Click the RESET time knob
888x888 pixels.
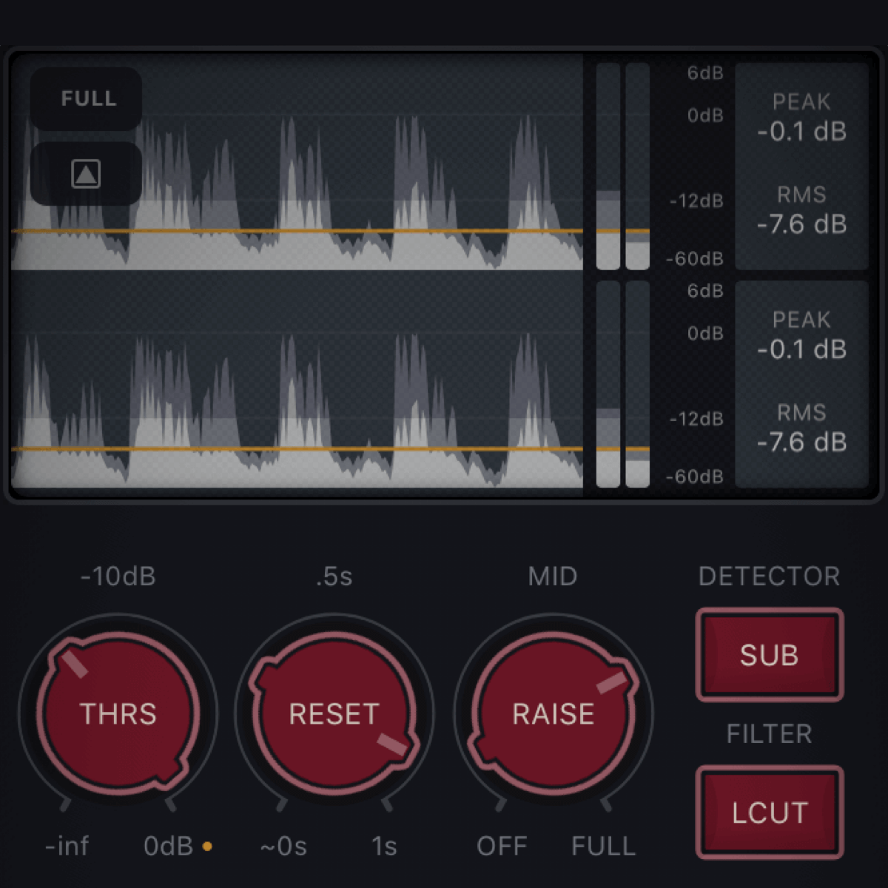pos(334,714)
